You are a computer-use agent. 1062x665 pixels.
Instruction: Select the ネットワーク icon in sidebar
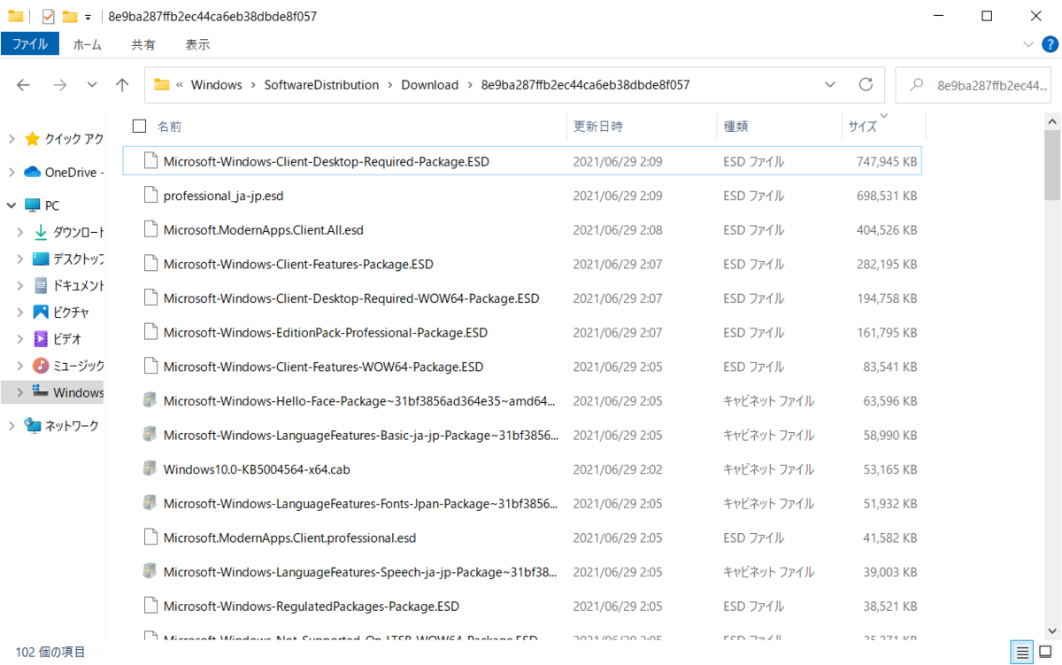(33, 426)
